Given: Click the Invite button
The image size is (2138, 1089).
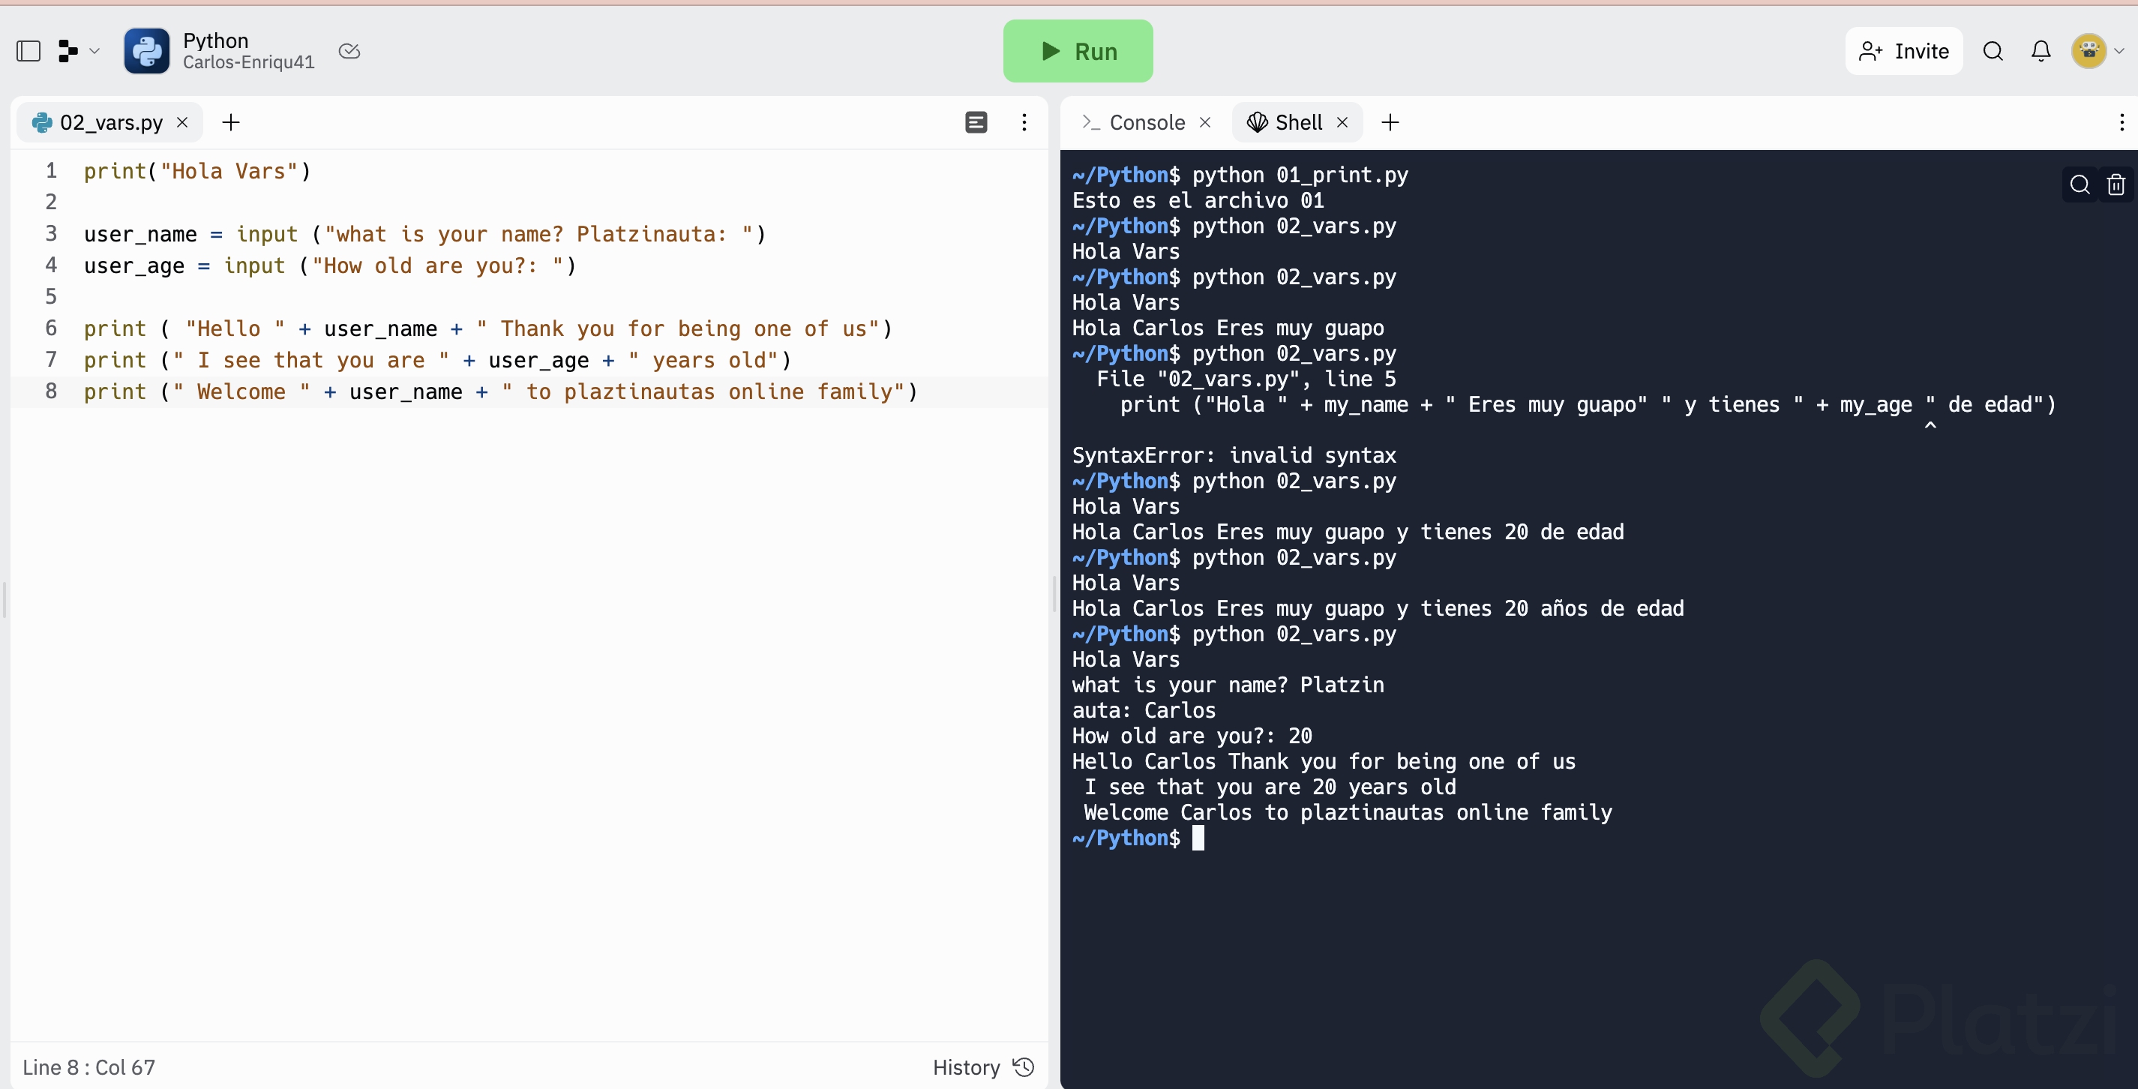Looking at the screenshot, I should (1903, 52).
